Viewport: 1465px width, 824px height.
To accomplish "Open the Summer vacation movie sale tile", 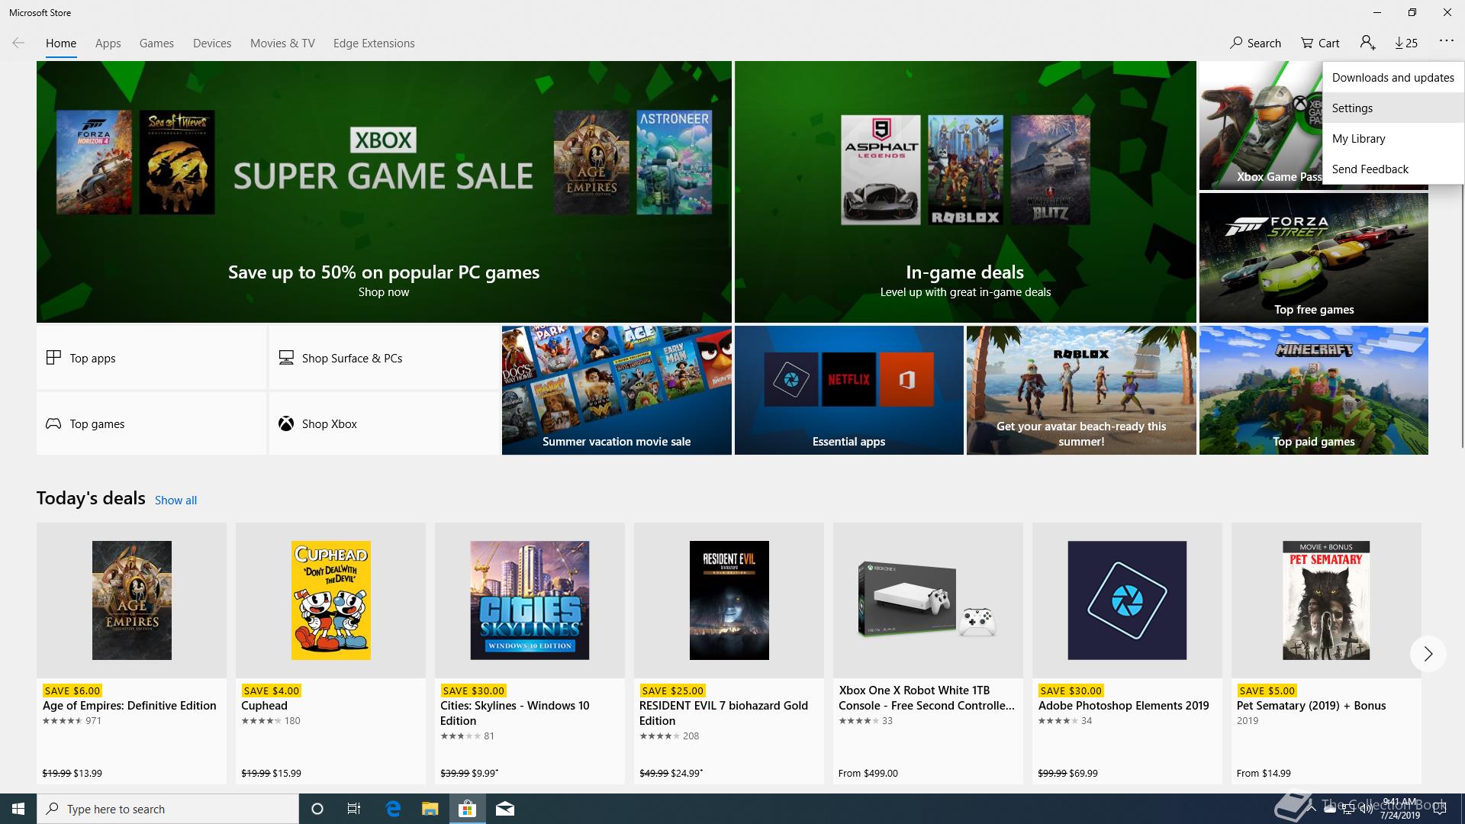I will point(617,390).
